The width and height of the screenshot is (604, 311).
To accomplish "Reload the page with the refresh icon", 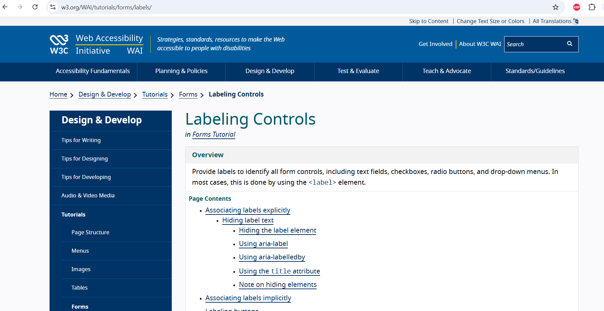I will point(35,7).
